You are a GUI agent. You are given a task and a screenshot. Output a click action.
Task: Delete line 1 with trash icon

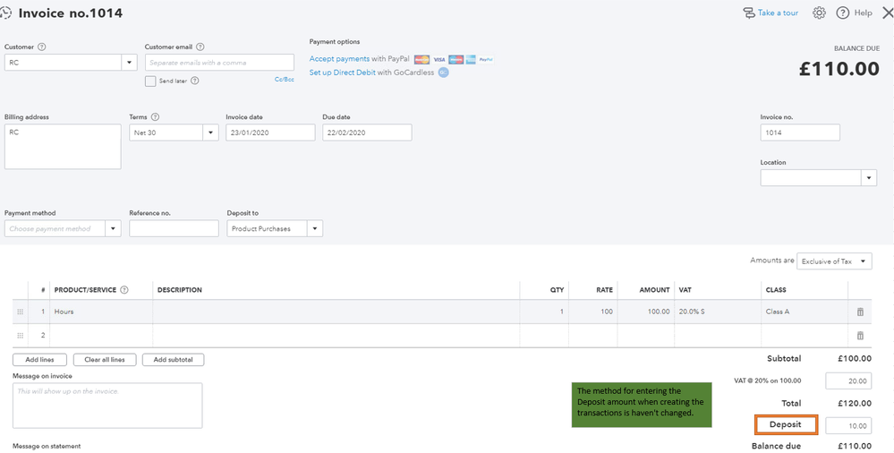860,312
